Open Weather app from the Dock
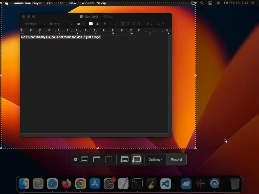 point(186,184)
